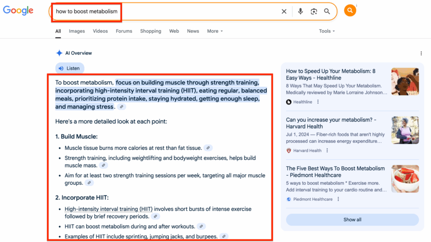The image size is (431, 242).
Task: Click 'Here's a more detailed look at each point:'
Action: click(x=111, y=122)
